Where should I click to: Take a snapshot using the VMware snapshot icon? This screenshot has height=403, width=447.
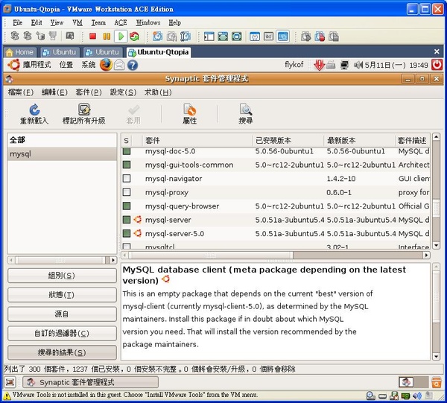pyautogui.click(x=157, y=37)
